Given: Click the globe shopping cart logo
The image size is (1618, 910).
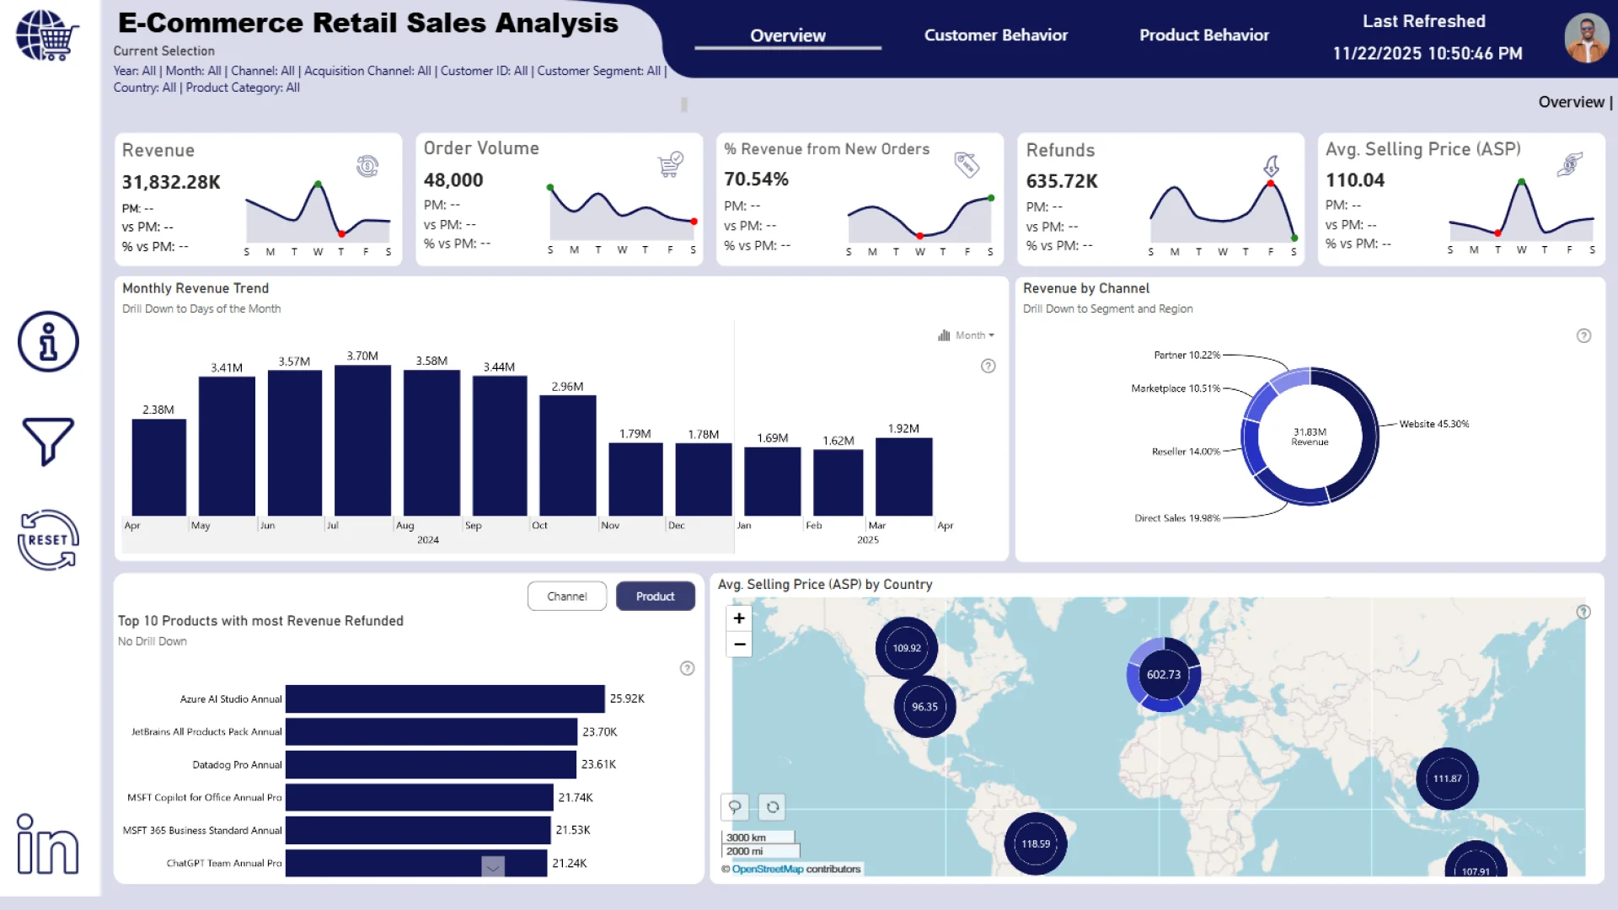Looking at the screenshot, I should [47, 35].
